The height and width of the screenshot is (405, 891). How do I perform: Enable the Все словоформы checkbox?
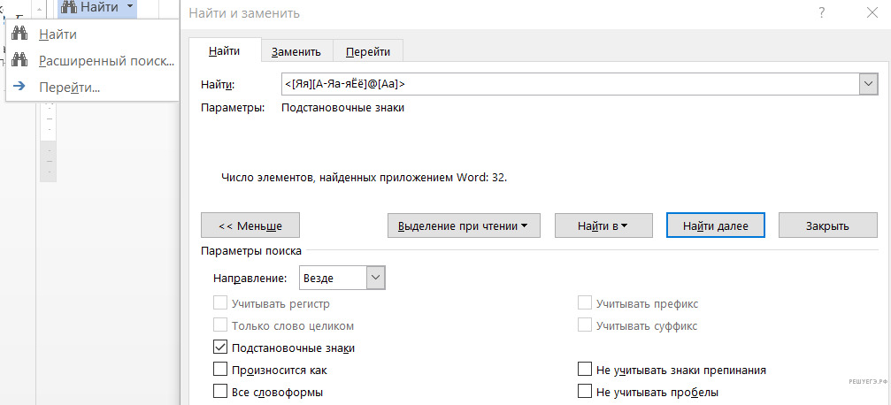(221, 392)
